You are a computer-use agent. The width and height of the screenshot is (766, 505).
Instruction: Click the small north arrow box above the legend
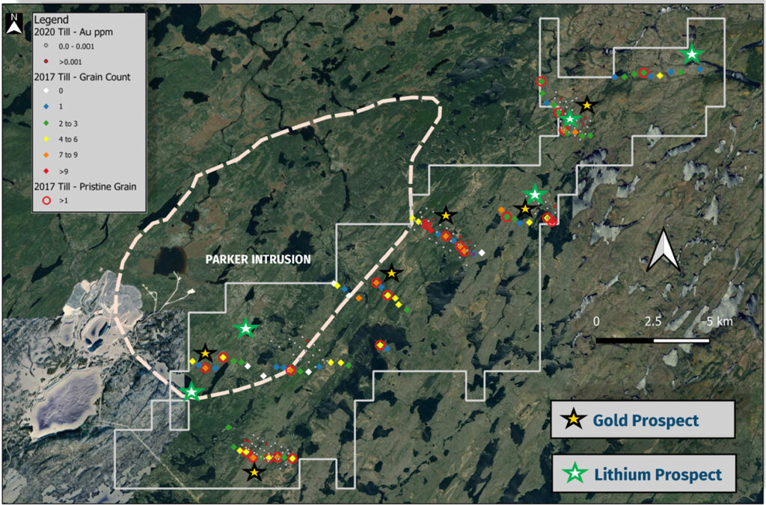[x=13, y=28]
